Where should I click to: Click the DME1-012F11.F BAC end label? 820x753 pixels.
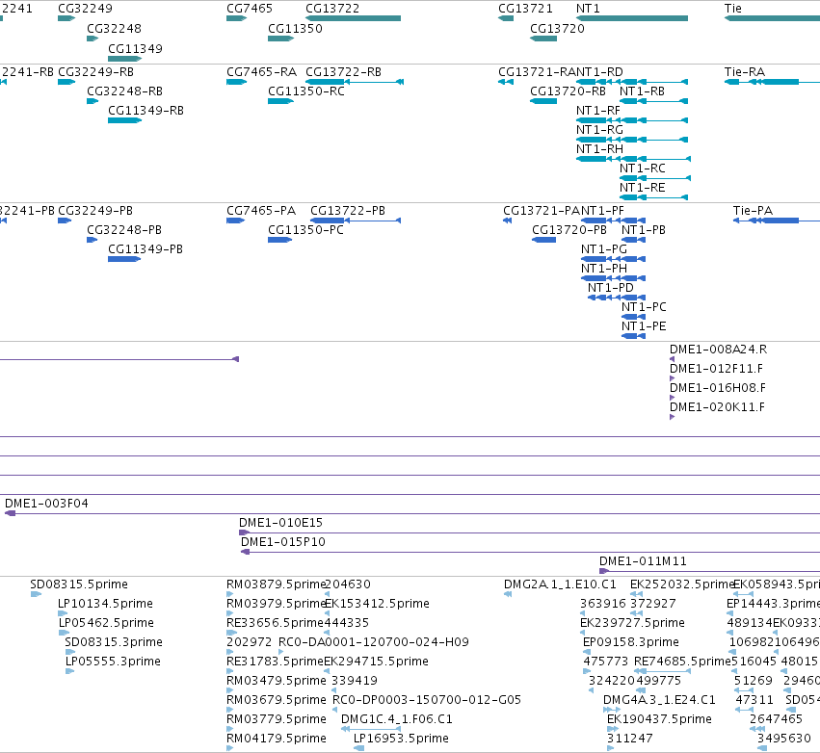716,369
